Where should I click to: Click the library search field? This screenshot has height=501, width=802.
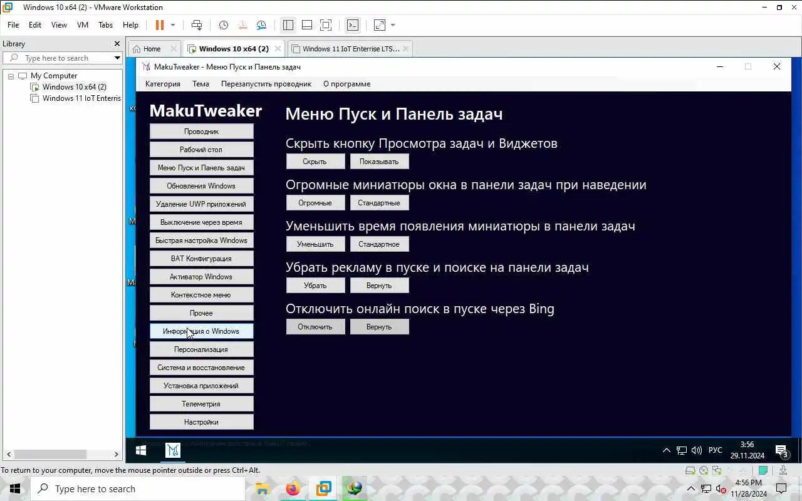pyautogui.click(x=63, y=58)
